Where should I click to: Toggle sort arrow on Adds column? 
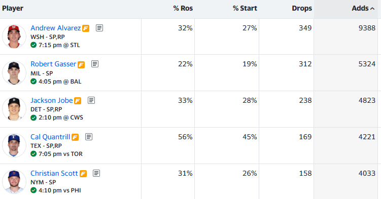[372, 9]
